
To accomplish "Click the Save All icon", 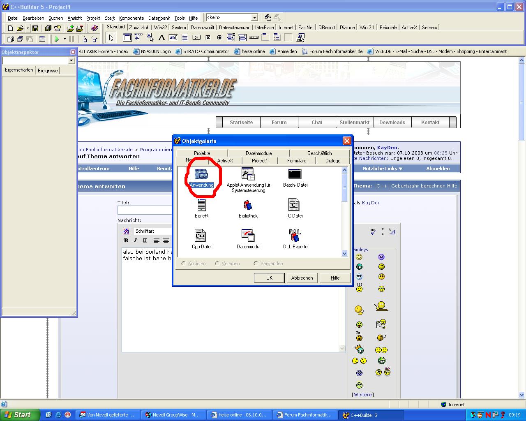I will pyautogui.click(x=48, y=28).
